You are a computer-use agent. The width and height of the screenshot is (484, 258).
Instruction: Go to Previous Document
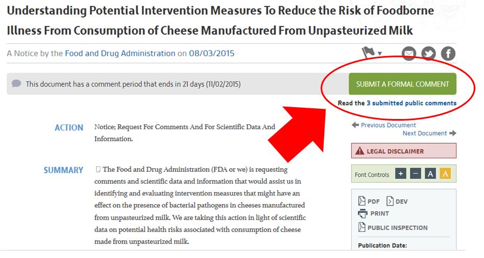(x=384, y=125)
